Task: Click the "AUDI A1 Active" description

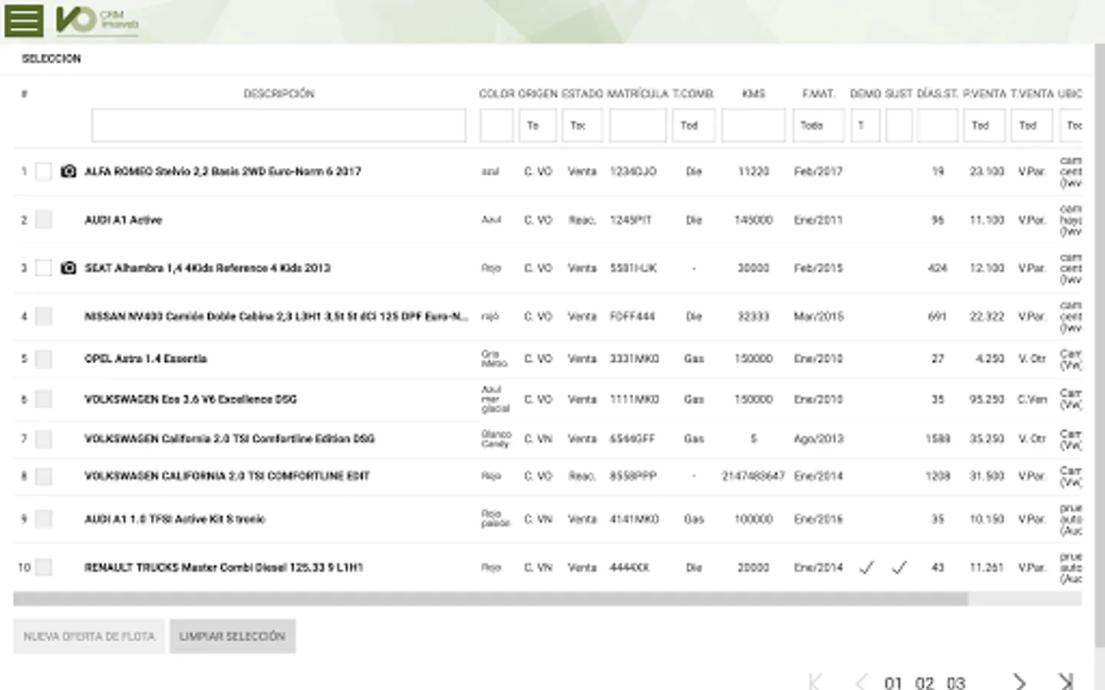Action: coord(123,220)
